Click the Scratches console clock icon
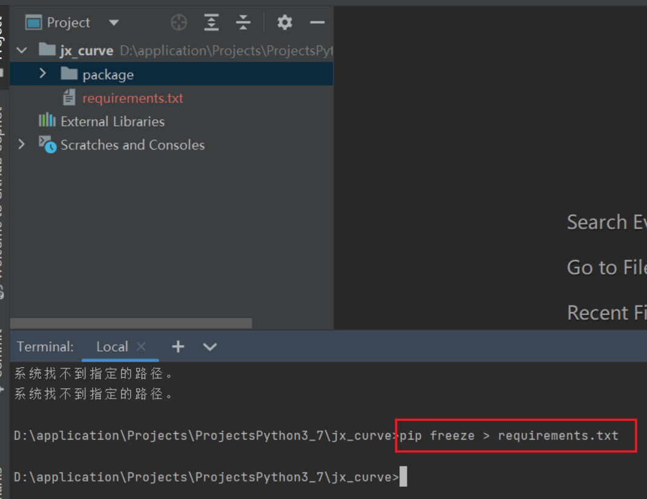The width and height of the screenshot is (647, 499). point(47,145)
